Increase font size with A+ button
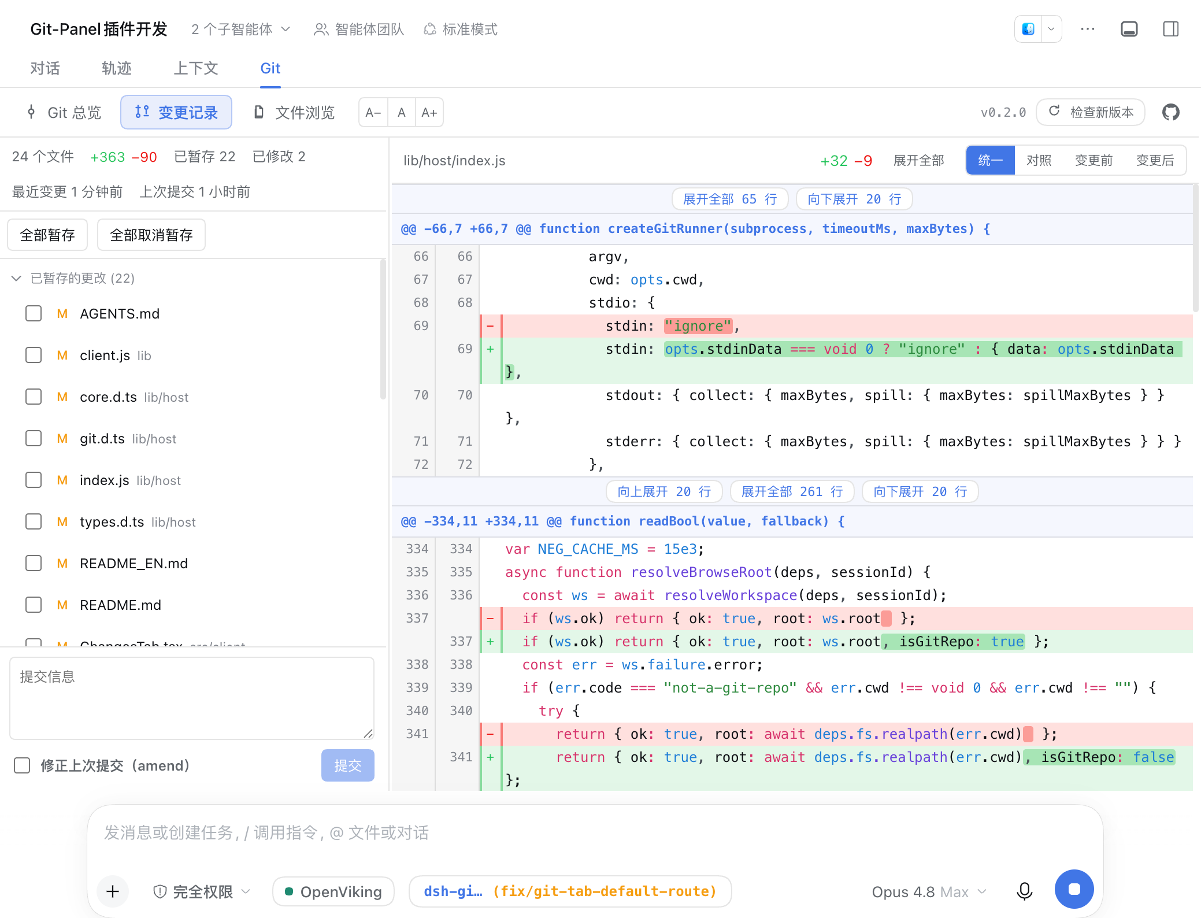This screenshot has height=918, width=1201. tap(429, 112)
